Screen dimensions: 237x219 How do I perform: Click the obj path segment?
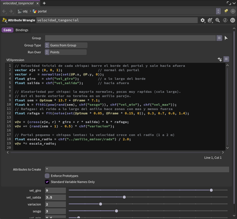(23, 11)
